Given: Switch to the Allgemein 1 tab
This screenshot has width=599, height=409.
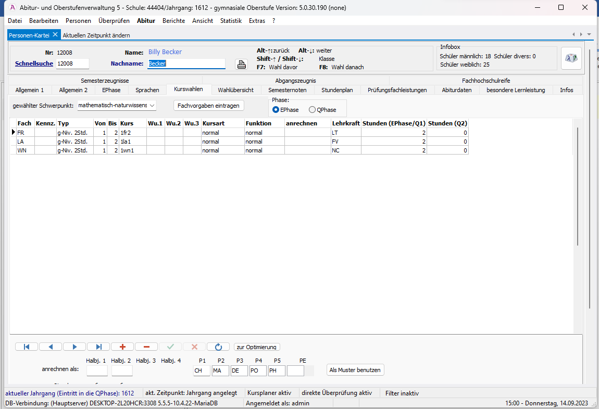Looking at the screenshot, I should [29, 90].
